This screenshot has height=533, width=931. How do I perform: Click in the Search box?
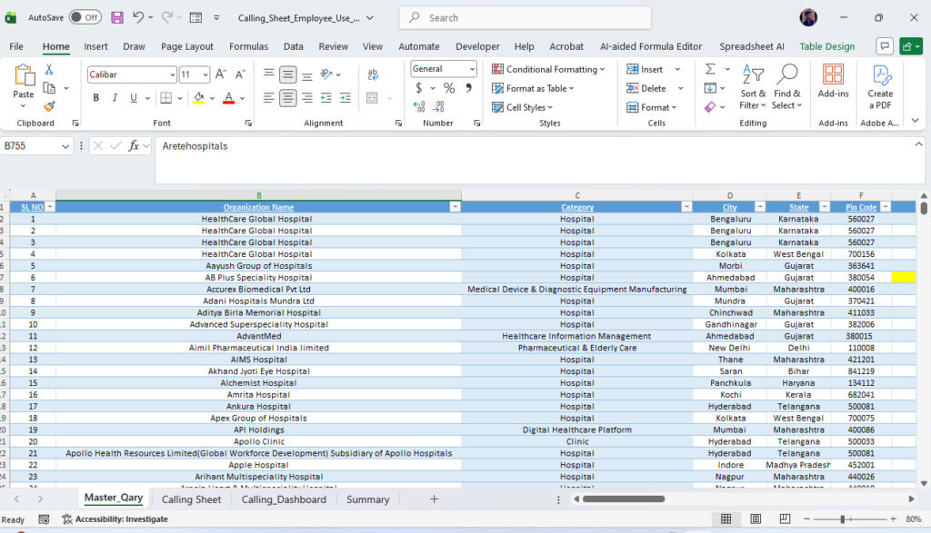(x=525, y=18)
